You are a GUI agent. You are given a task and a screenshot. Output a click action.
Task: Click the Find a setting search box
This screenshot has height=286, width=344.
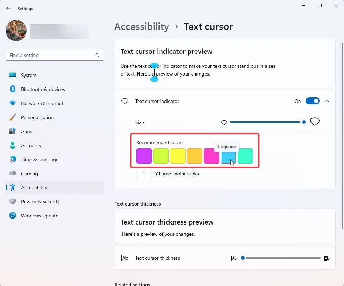(x=54, y=55)
